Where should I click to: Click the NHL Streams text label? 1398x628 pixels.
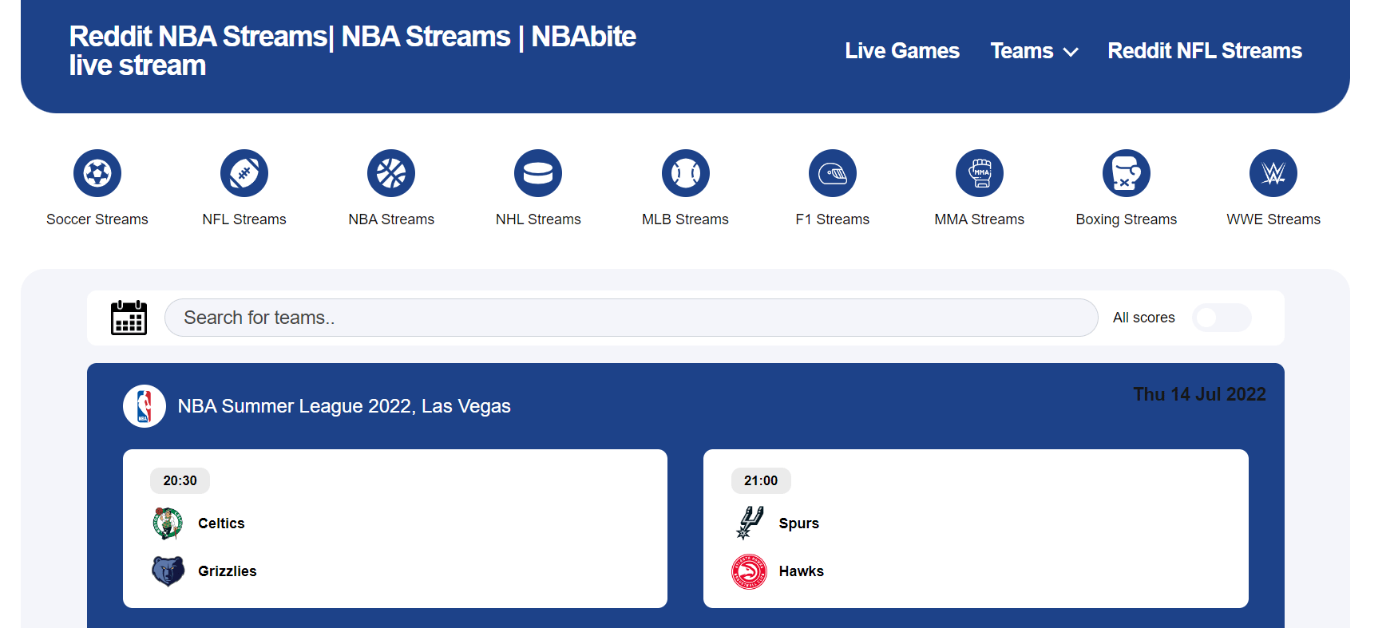(538, 219)
